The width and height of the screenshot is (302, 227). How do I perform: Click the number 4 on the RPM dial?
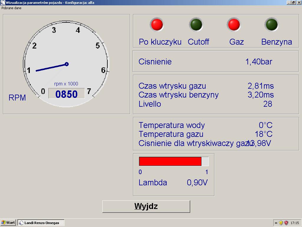(78, 30)
